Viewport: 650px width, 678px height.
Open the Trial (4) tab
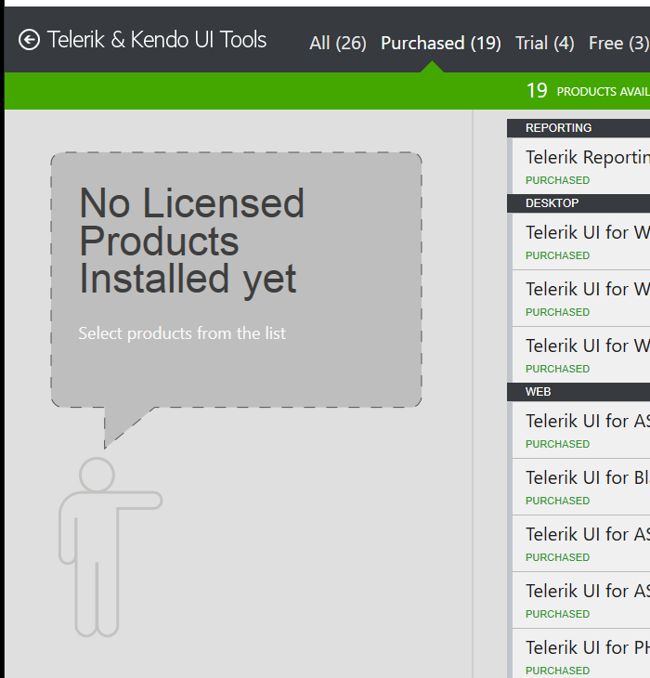544,44
